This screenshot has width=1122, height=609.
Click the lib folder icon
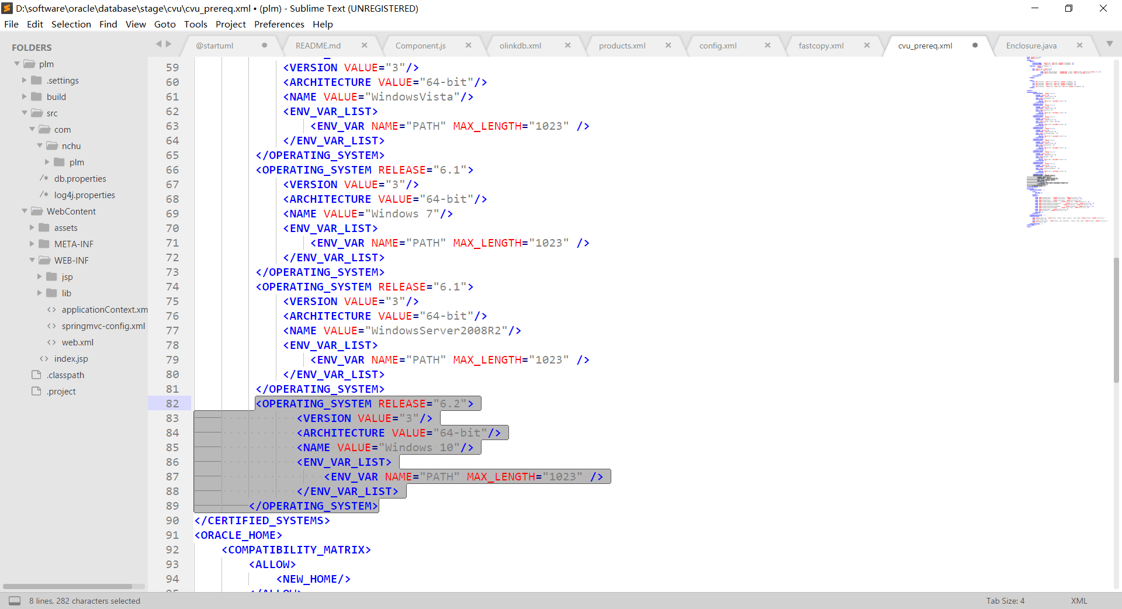tap(51, 293)
